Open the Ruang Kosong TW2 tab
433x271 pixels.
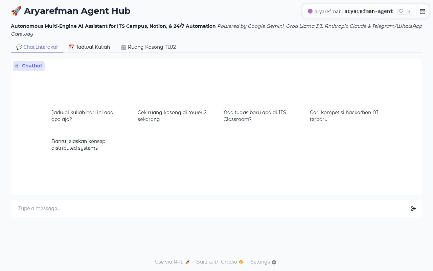148,47
